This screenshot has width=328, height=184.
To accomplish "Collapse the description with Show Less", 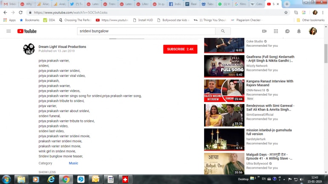I will coord(47,172).
